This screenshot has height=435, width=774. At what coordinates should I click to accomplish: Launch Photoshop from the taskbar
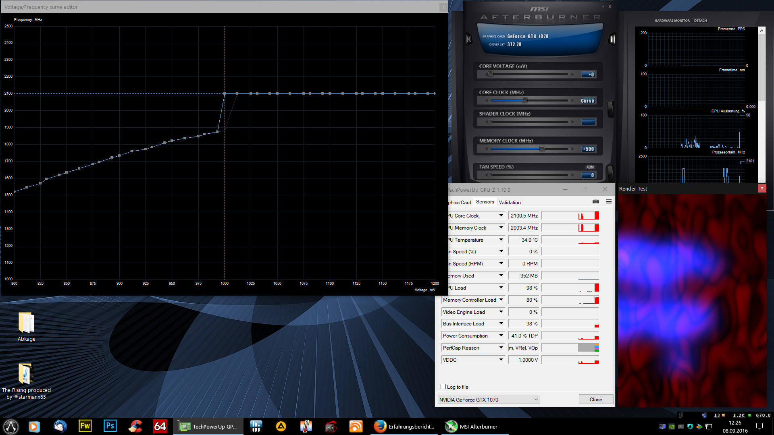click(x=110, y=426)
